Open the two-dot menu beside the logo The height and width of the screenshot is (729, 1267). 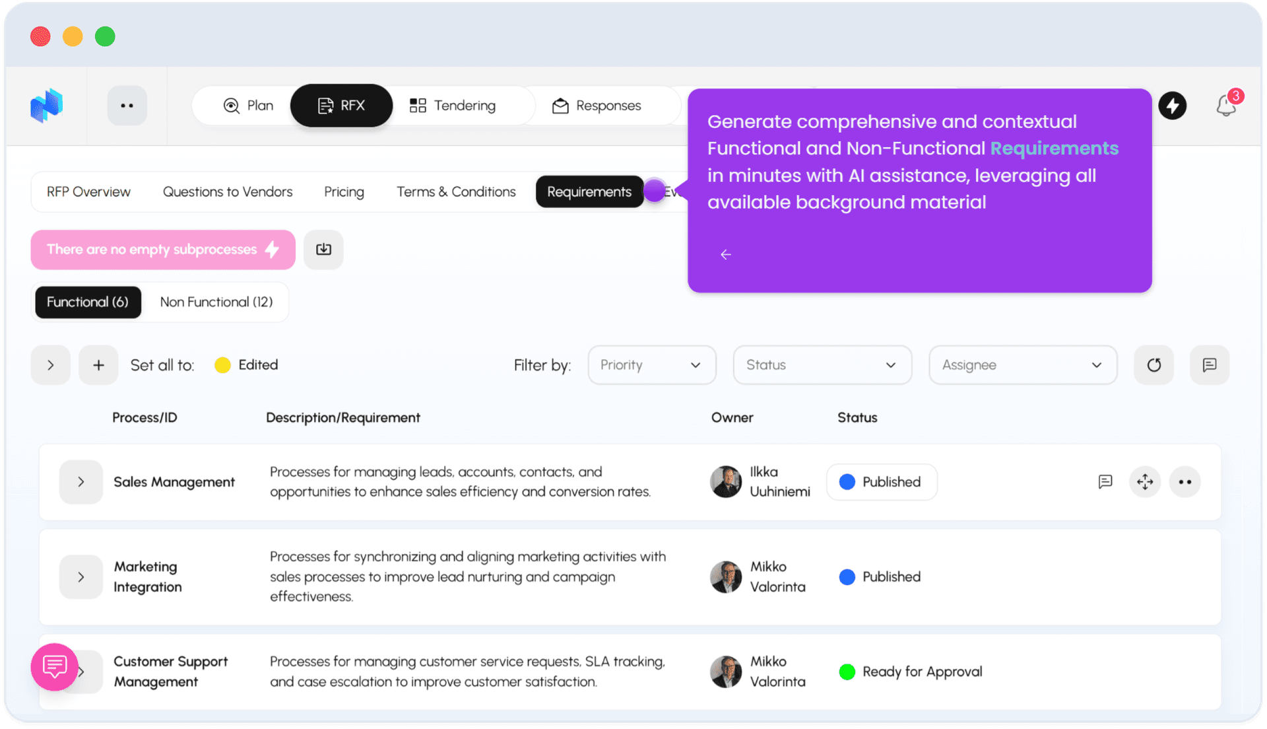click(127, 106)
